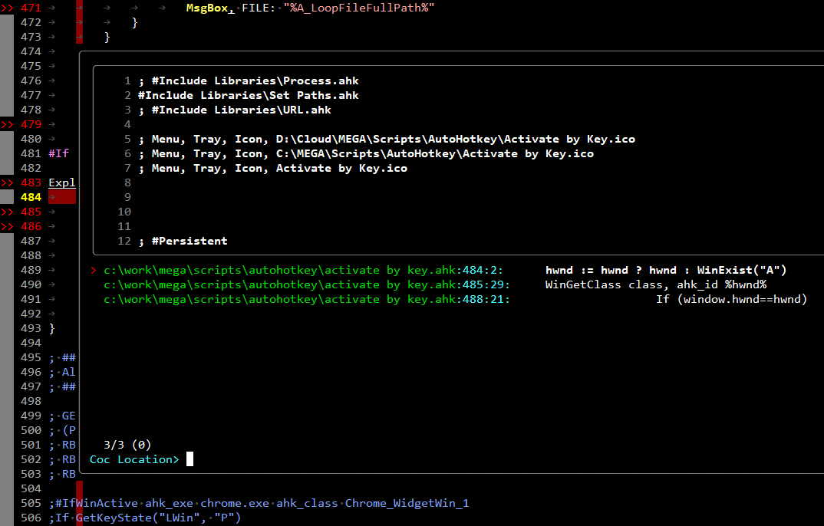824x526 pixels.
Task: Click the '3/3 (0)' match counter
Action: pyautogui.click(x=127, y=445)
